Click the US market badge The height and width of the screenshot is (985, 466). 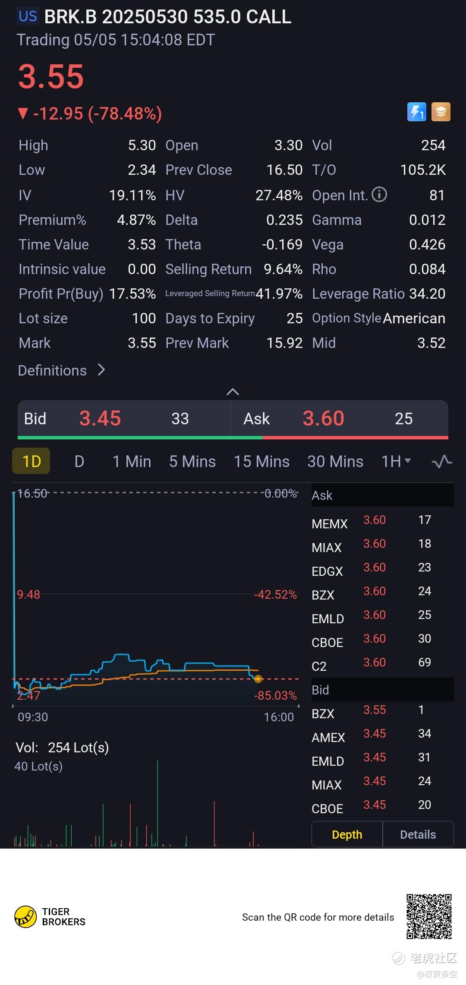tap(28, 16)
